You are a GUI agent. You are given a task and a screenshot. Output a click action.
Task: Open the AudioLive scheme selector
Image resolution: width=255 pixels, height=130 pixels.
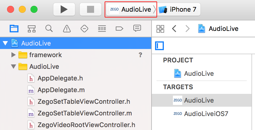[x=131, y=9]
